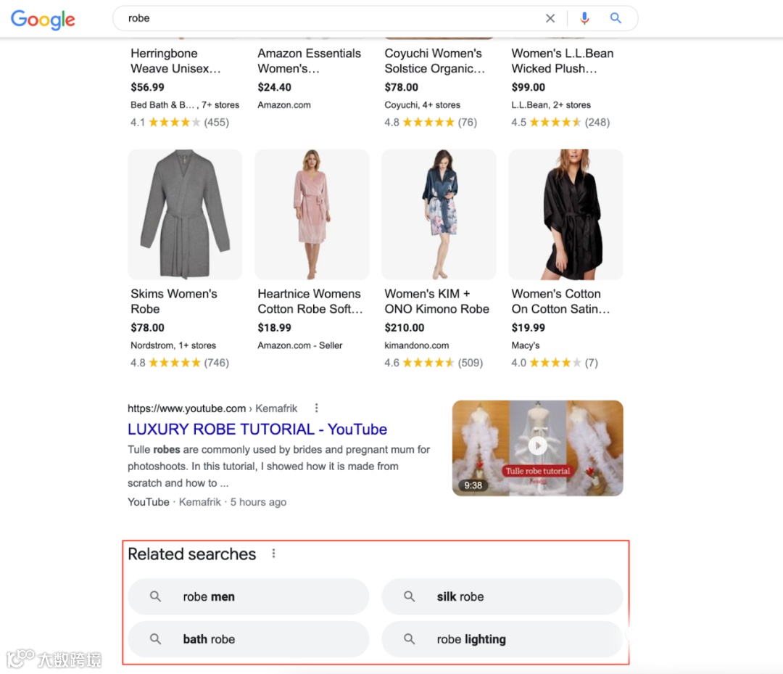Click the search icon inside the bath robe chip
Viewport: 783px width, 674px height.
[x=155, y=638]
